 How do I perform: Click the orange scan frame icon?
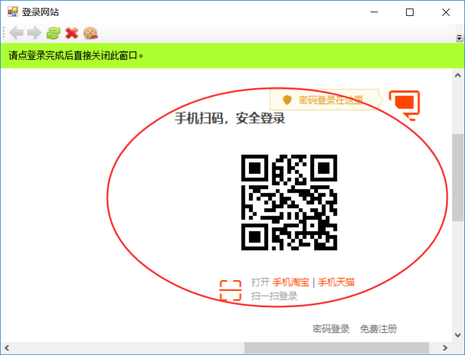click(x=231, y=290)
